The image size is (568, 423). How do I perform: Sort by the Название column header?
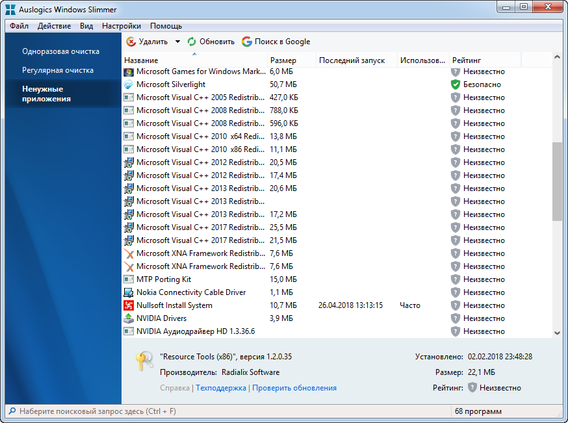[x=194, y=60]
